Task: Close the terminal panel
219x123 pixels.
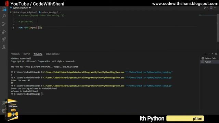Action: (x=216, y=54)
